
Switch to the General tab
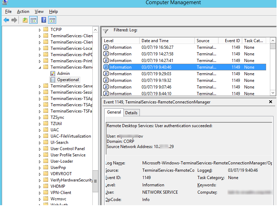tap(114, 112)
